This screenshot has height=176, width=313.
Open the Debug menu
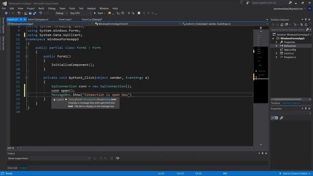click(51, 8)
